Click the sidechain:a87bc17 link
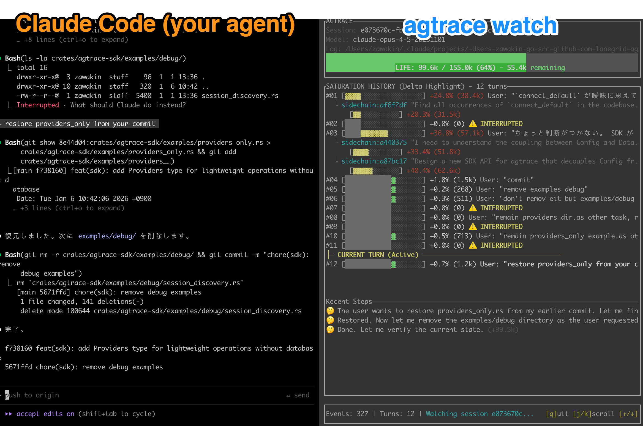 (374, 161)
